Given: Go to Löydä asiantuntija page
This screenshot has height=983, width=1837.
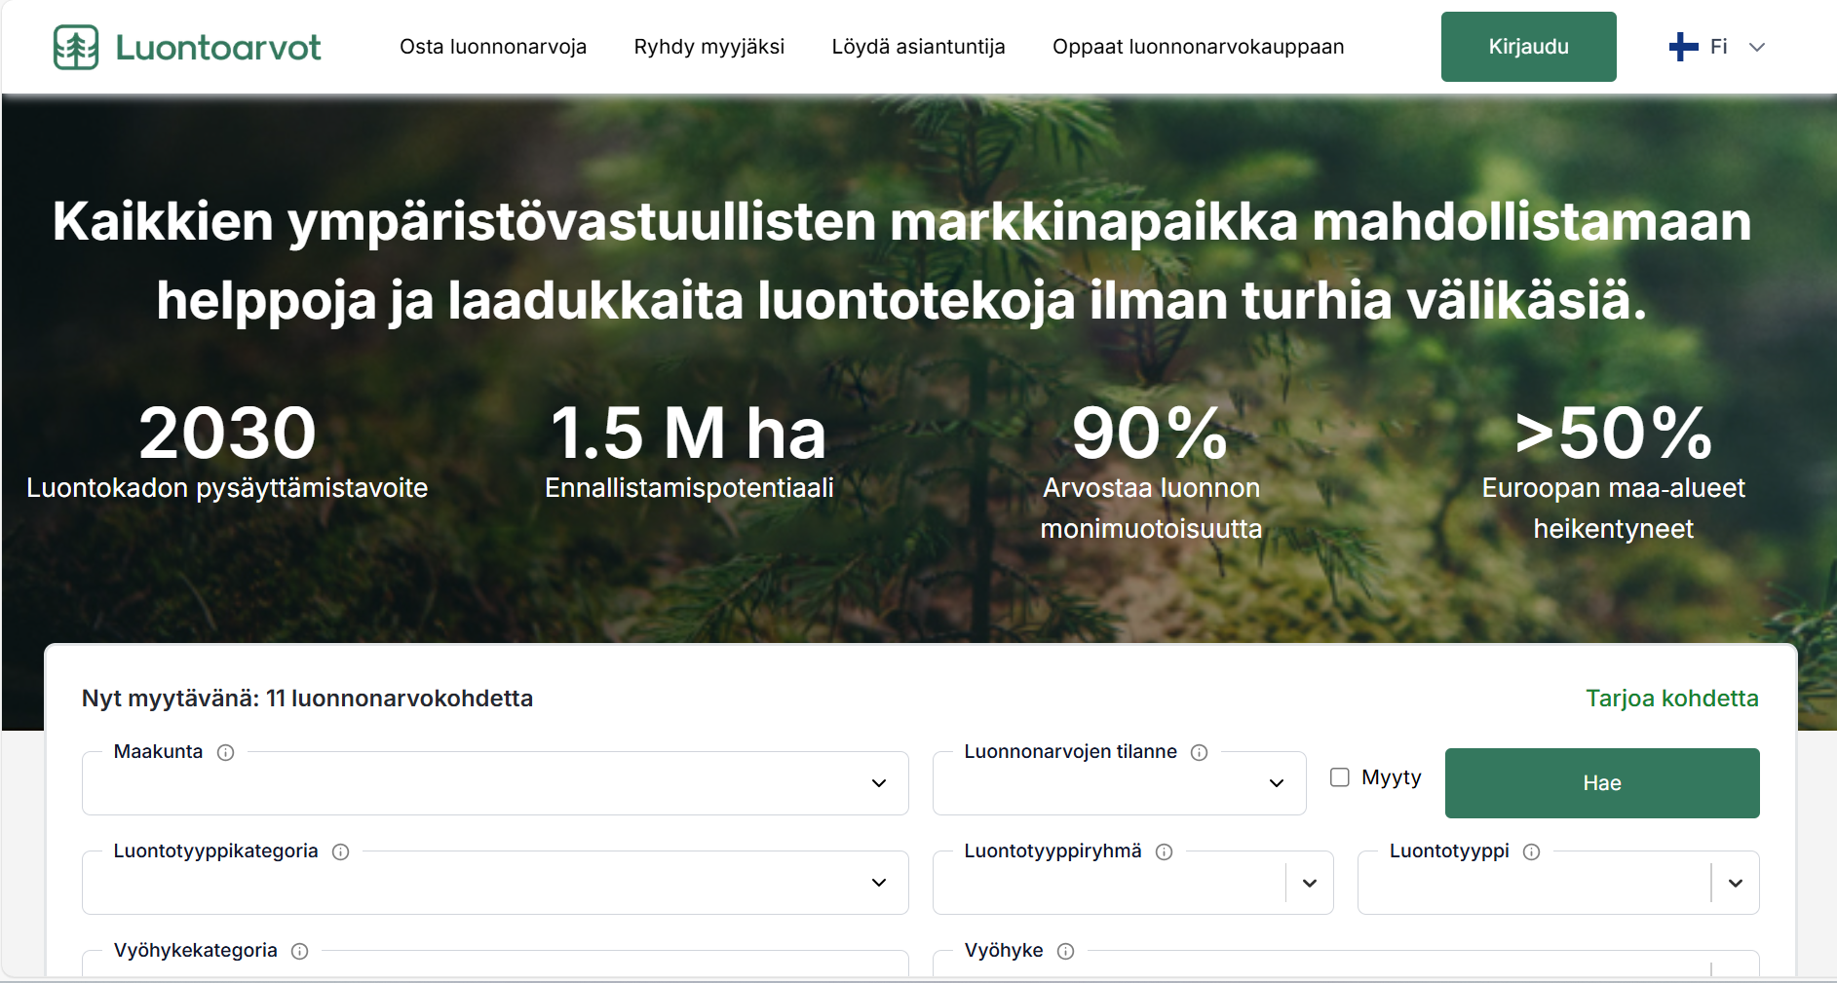Looking at the screenshot, I should click(918, 47).
